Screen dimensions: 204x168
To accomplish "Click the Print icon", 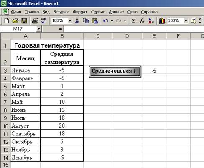I will (x=35, y=21).
